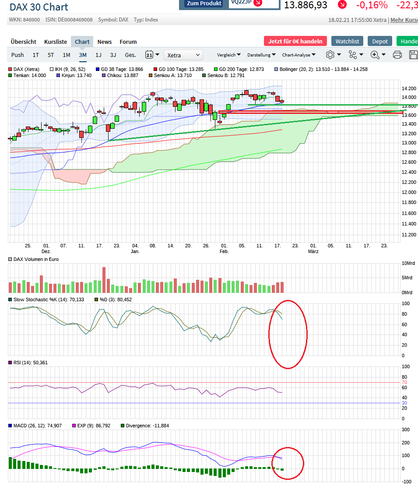Click GD 38 Tage blue legend swatch
Image resolution: width=418 pixels, height=493 pixels.
coord(98,69)
